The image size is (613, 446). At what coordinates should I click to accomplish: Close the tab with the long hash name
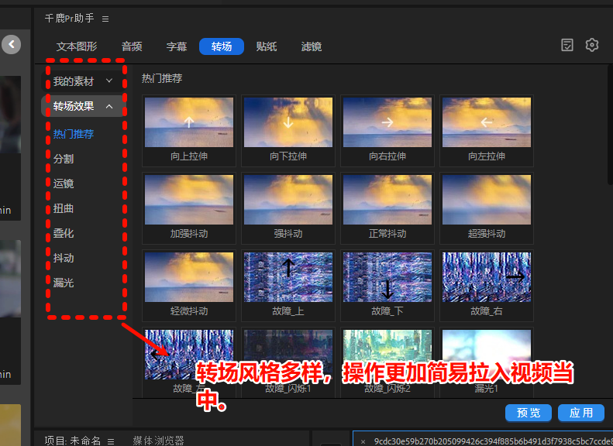click(x=363, y=441)
